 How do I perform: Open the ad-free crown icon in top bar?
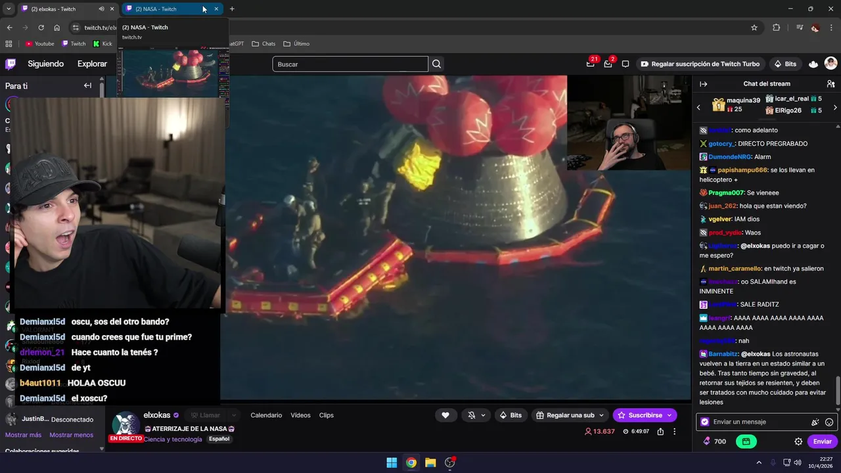[813, 64]
